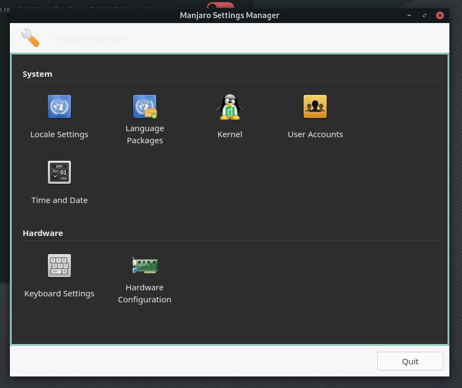
Task: Close the Manjaro Settings Manager window
Action: click(440, 15)
